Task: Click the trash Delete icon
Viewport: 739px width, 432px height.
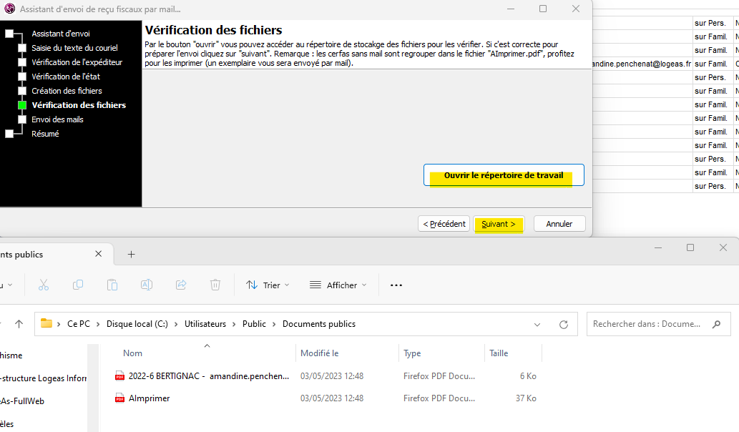Action: pos(215,285)
